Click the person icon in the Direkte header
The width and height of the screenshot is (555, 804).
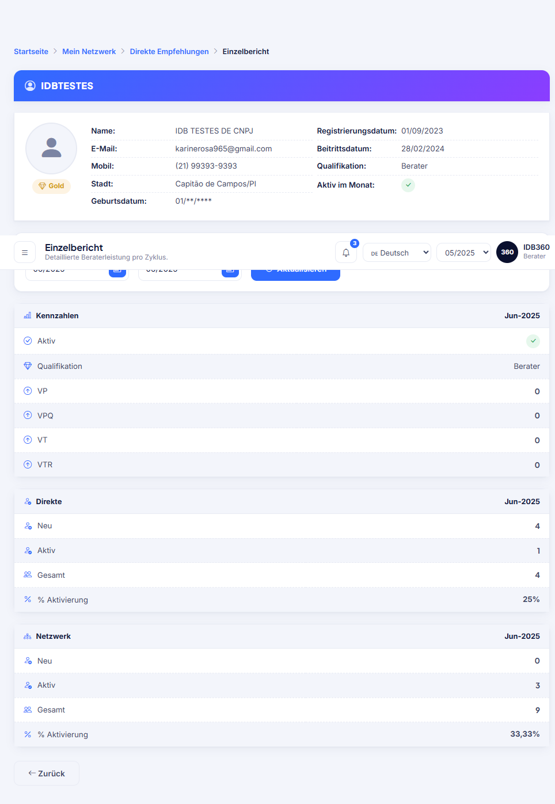click(x=28, y=502)
